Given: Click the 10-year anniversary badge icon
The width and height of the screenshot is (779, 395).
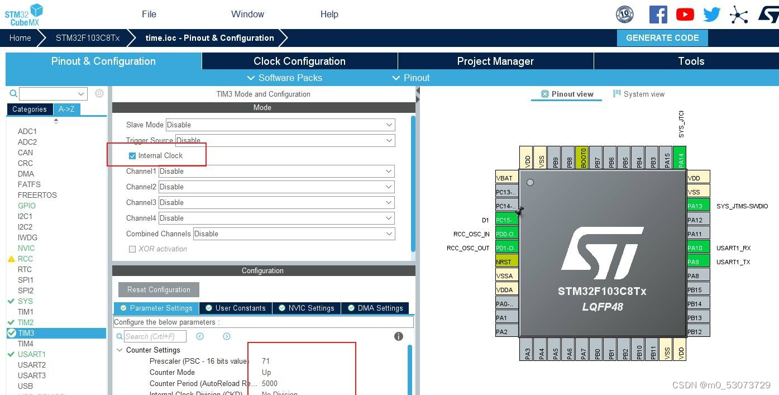Looking at the screenshot, I should [624, 14].
